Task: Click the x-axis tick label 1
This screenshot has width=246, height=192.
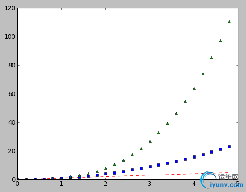Action: coord(61,184)
